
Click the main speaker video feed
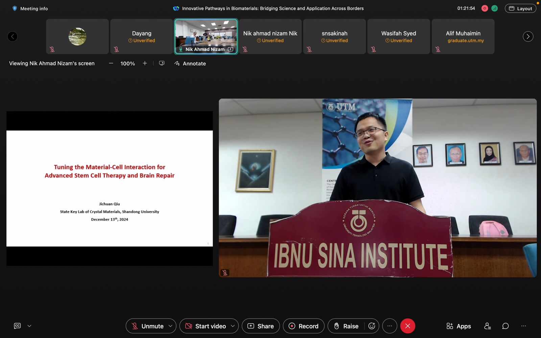[378, 188]
